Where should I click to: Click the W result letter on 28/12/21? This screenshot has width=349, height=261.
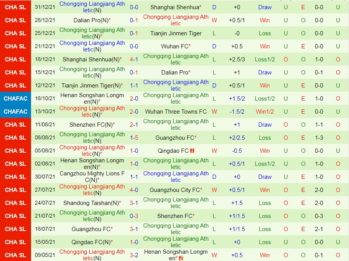(x=214, y=20)
